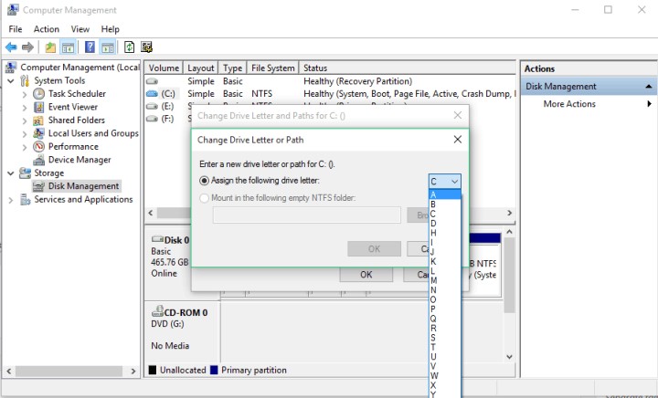Collapse the System Tools tree node
This screenshot has height=398, width=658.
click(x=11, y=80)
